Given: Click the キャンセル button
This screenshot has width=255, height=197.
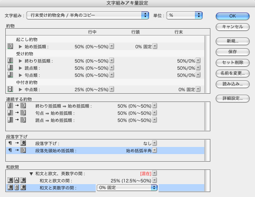Looking at the screenshot, I should (232, 27).
